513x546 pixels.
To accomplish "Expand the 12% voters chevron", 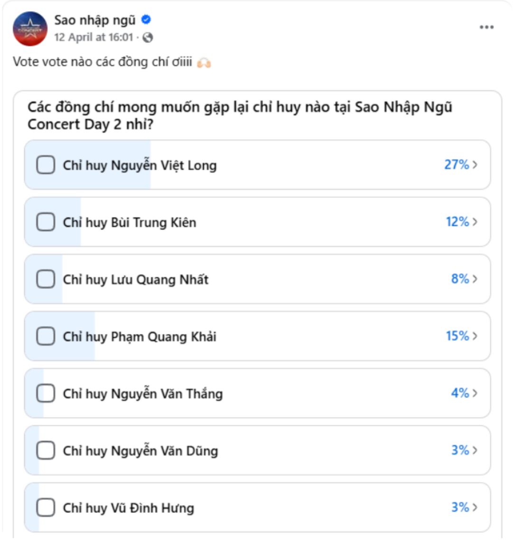I will [x=475, y=222].
